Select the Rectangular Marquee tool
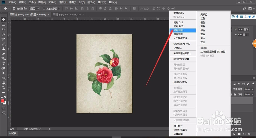Viewport: 256px width, 138px height. click(x=3, y=25)
